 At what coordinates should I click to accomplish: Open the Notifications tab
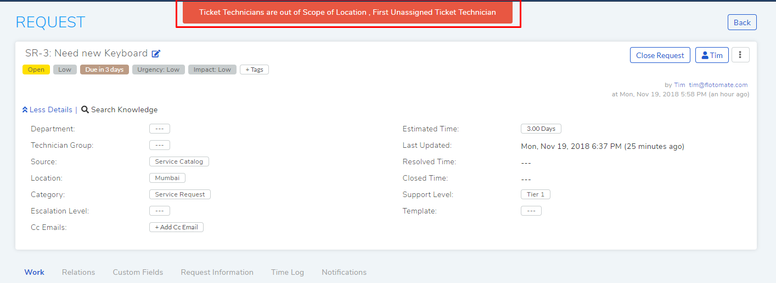pos(344,272)
